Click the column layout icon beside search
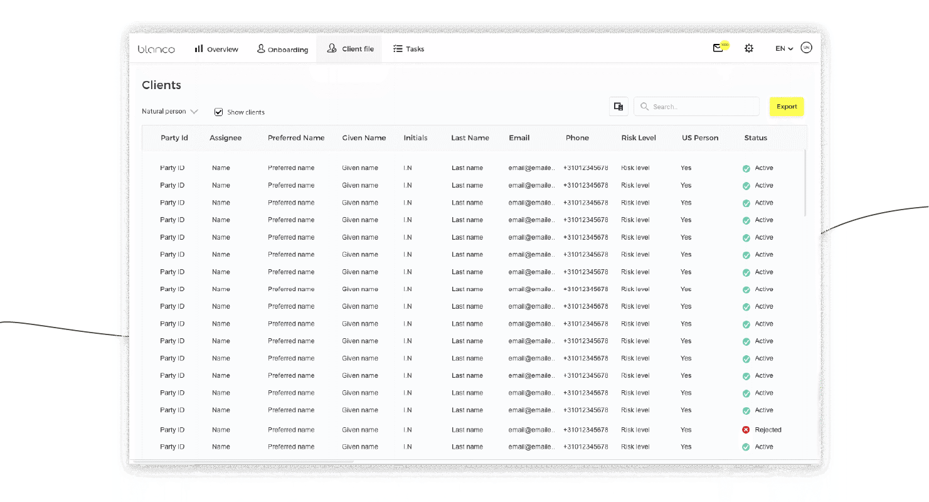929x502 pixels. click(618, 107)
